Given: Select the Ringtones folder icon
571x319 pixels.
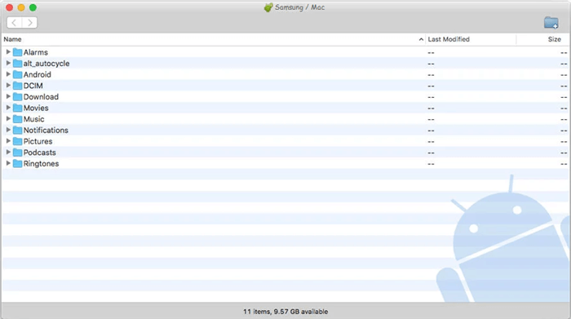Looking at the screenshot, I should click(17, 163).
